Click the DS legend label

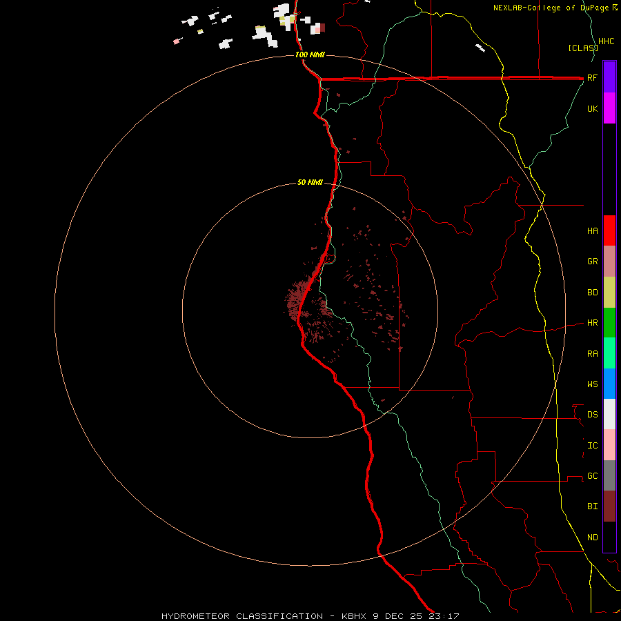click(592, 414)
